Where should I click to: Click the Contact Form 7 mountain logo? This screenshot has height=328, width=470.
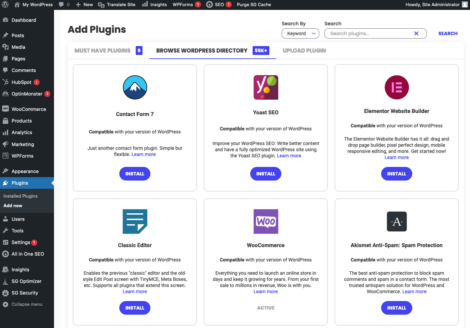(x=135, y=87)
